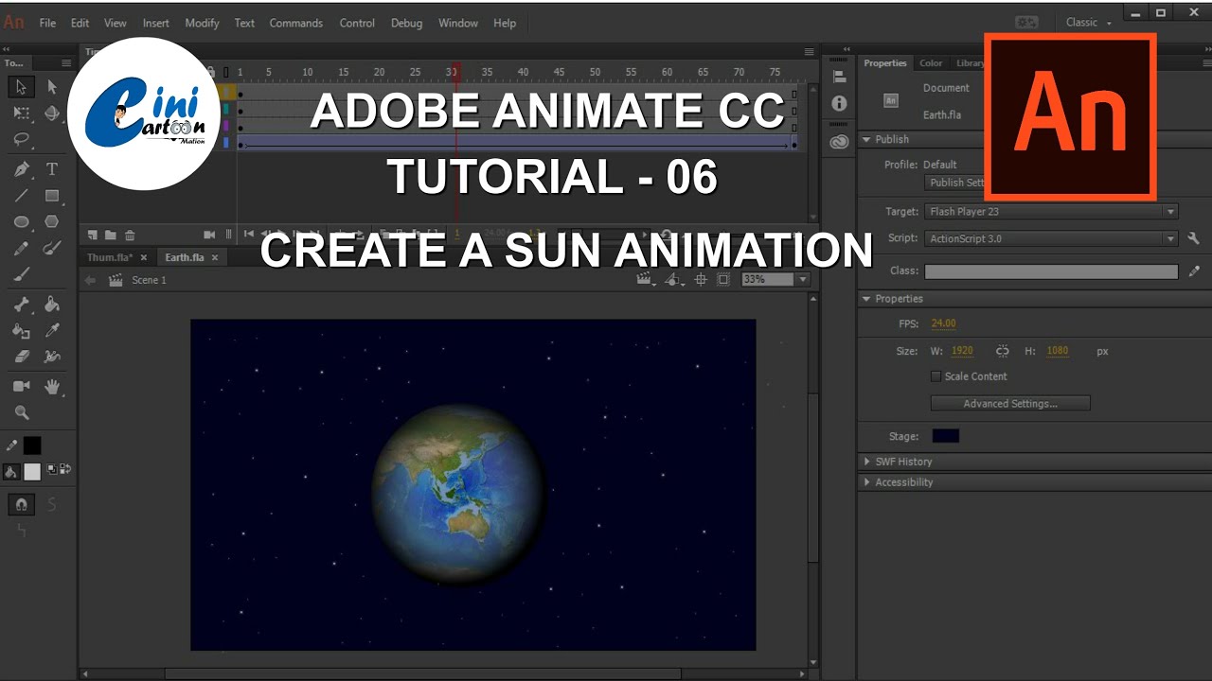1212x681 pixels.
Task: Click the Class name input field
Action: [1051, 271]
